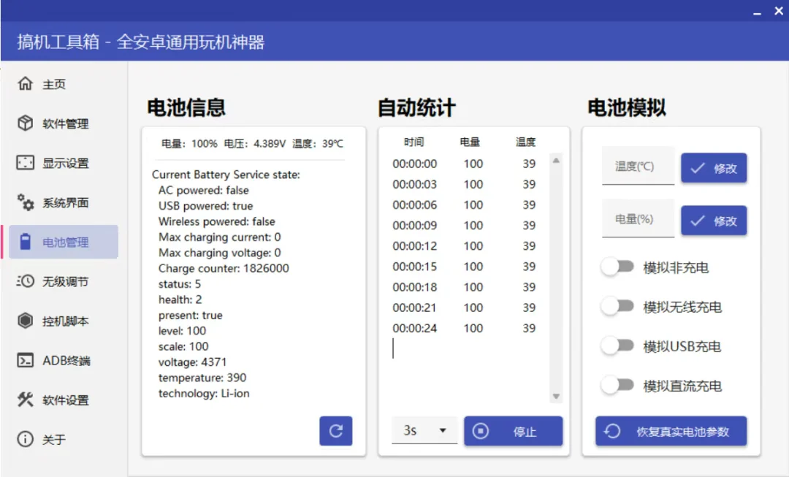Refresh the battery information panel
This screenshot has height=477, width=789.
pos(335,431)
